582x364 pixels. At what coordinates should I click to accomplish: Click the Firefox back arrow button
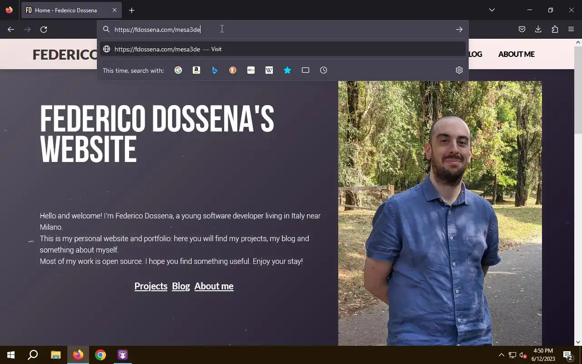11,30
